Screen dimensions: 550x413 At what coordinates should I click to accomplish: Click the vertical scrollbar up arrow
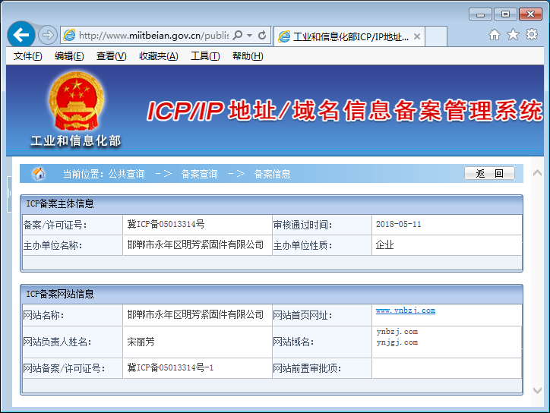tap(538, 172)
